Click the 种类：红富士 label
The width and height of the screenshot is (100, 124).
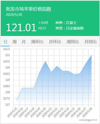pos(66,23)
